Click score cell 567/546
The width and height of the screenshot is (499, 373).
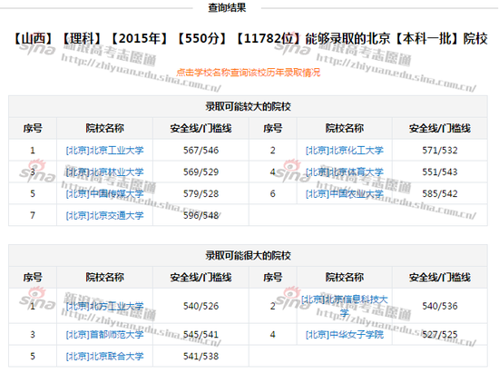tap(201, 151)
